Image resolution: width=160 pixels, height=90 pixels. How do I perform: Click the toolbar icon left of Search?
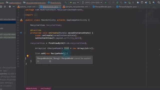tap(154, 2)
